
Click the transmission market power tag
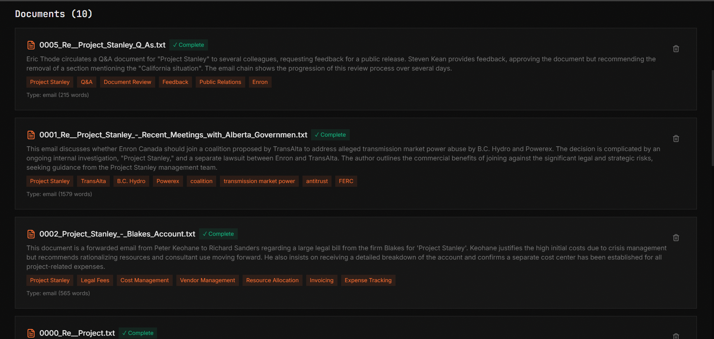coord(259,181)
